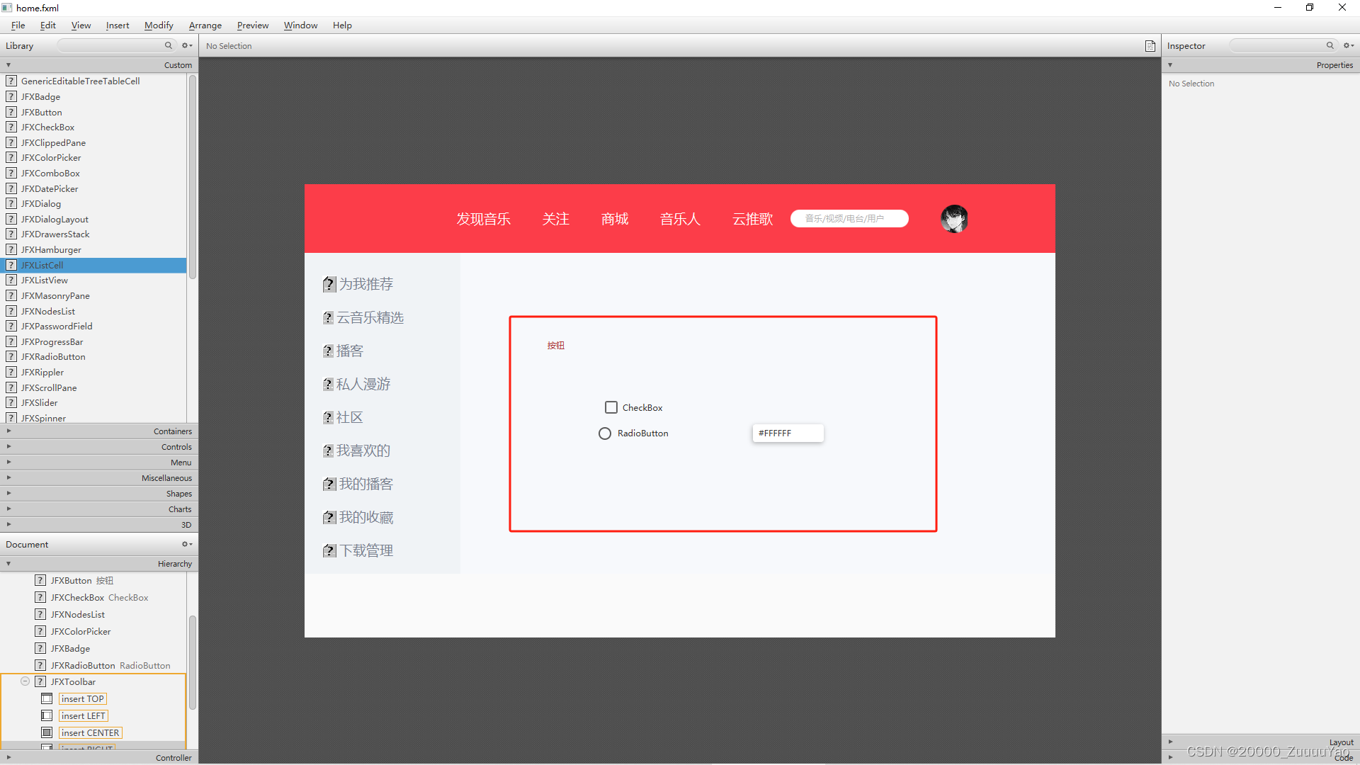The width and height of the screenshot is (1360, 765).
Task: Click the 发现音乐 header link
Action: (483, 219)
